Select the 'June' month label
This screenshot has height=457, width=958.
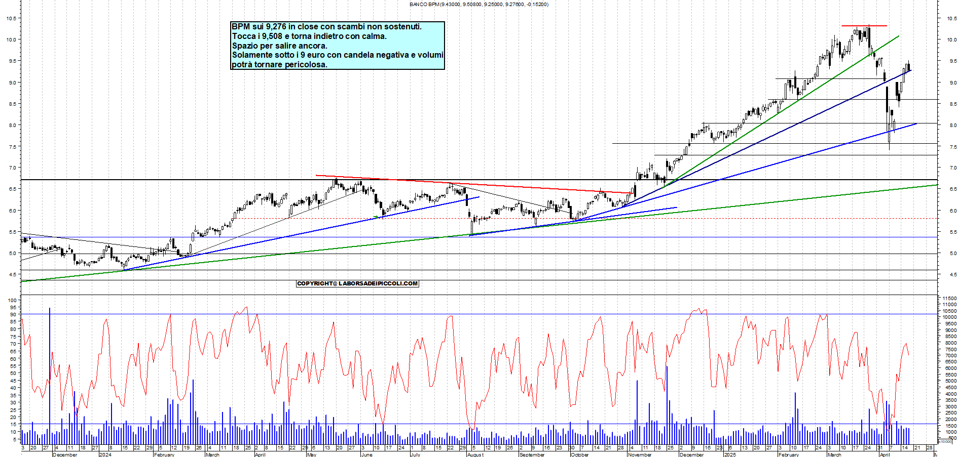tap(366, 454)
